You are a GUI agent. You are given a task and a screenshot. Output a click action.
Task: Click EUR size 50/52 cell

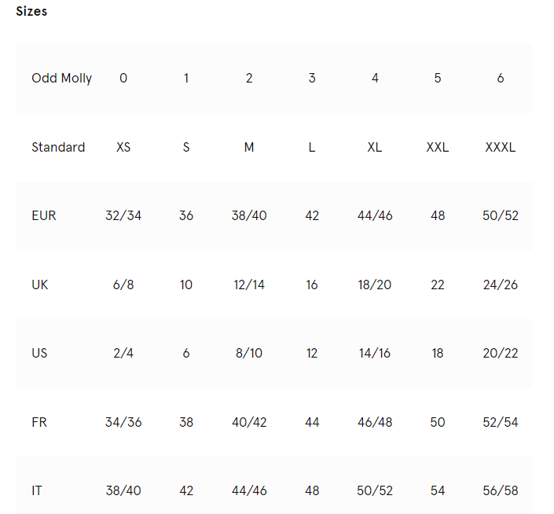(x=501, y=215)
